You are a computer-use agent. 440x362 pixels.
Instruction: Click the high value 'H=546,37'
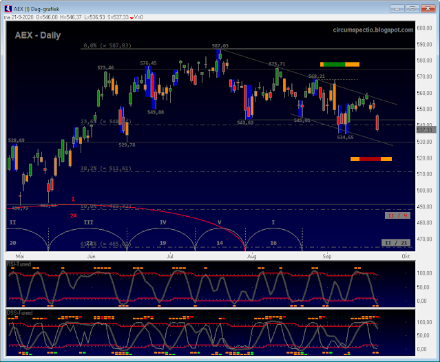71,17
